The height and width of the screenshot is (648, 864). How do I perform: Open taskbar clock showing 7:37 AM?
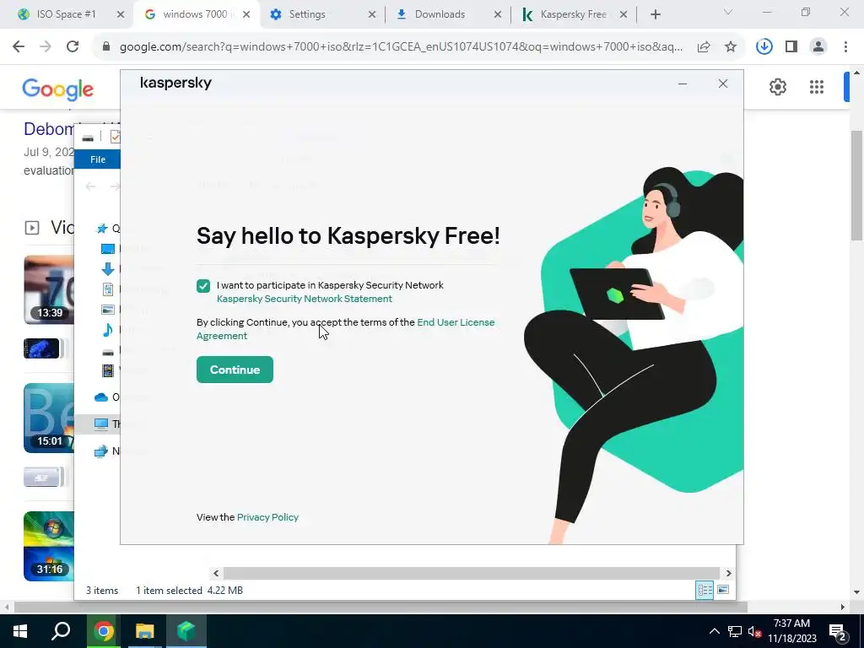pyautogui.click(x=791, y=631)
